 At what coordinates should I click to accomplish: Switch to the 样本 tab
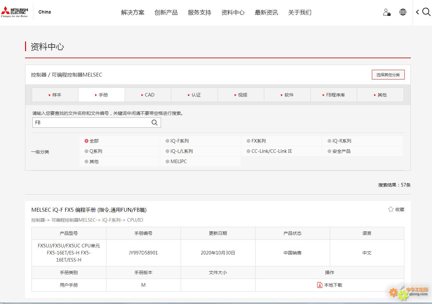[x=55, y=95]
